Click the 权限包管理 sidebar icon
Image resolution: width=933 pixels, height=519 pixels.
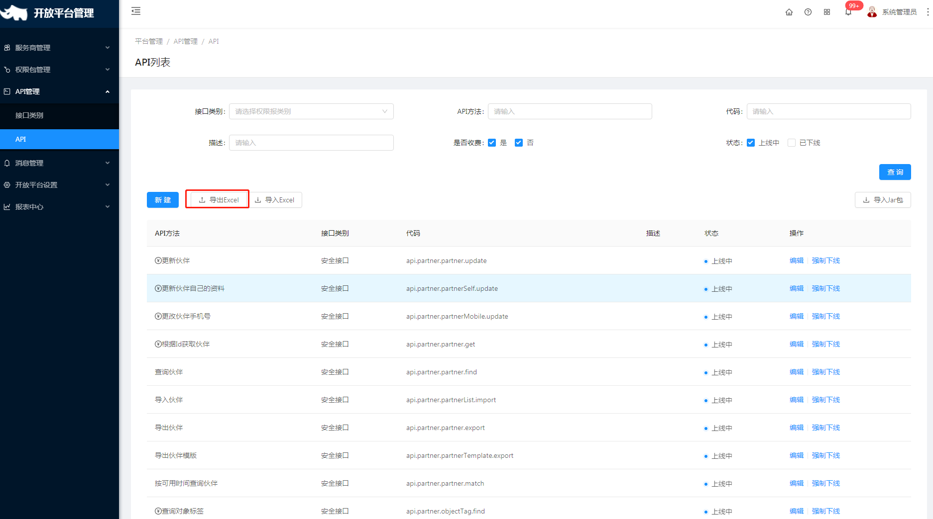(x=7, y=70)
